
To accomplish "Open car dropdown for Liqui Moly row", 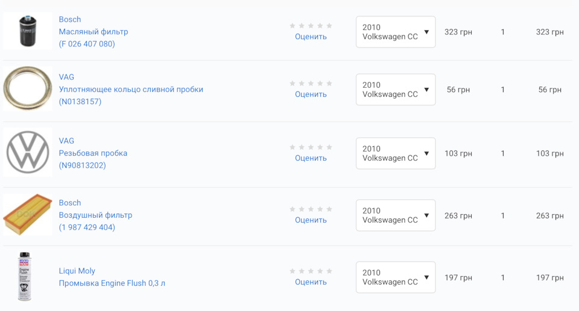I will click(396, 277).
